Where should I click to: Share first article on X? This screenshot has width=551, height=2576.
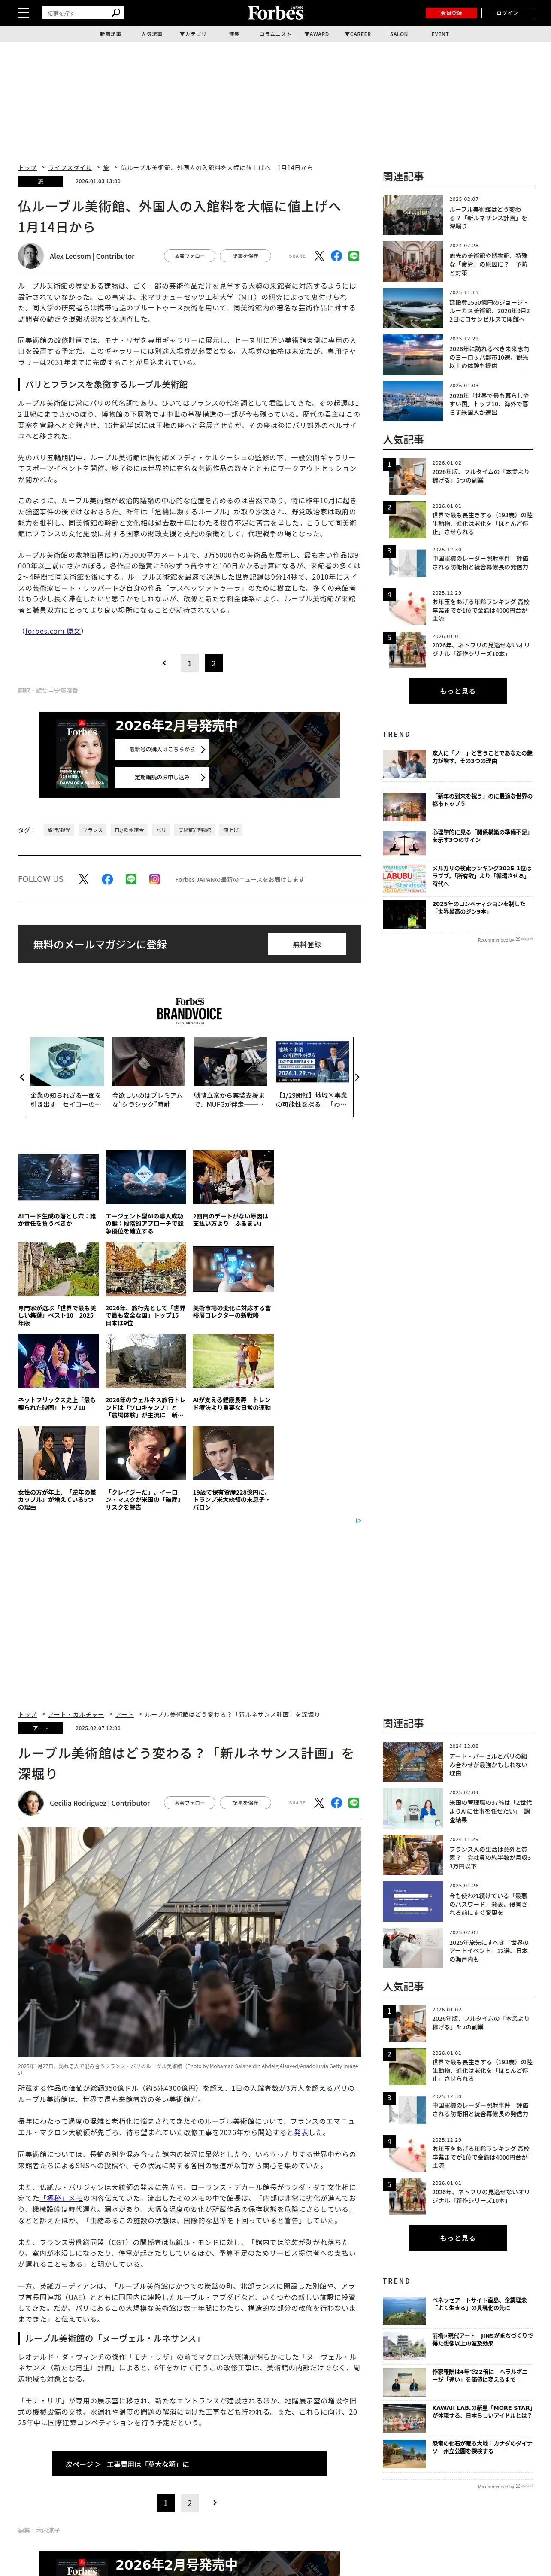319,256
